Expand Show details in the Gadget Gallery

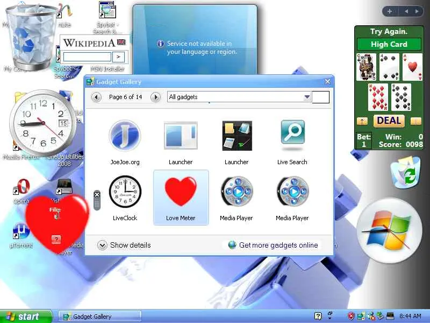point(124,245)
